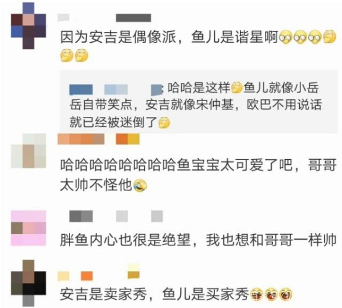Viewport: 342px width, 308px height.
Task: Click blue blurred username in the quoted reply
Action: coord(116,90)
